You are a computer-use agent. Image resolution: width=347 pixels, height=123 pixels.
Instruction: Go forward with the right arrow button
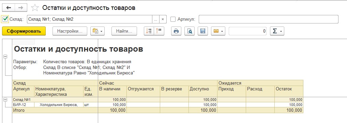click(21, 8)
